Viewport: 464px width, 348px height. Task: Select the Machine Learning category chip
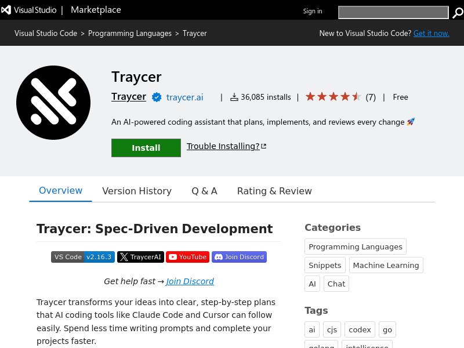pyautogui.click(x=386, y=265)
